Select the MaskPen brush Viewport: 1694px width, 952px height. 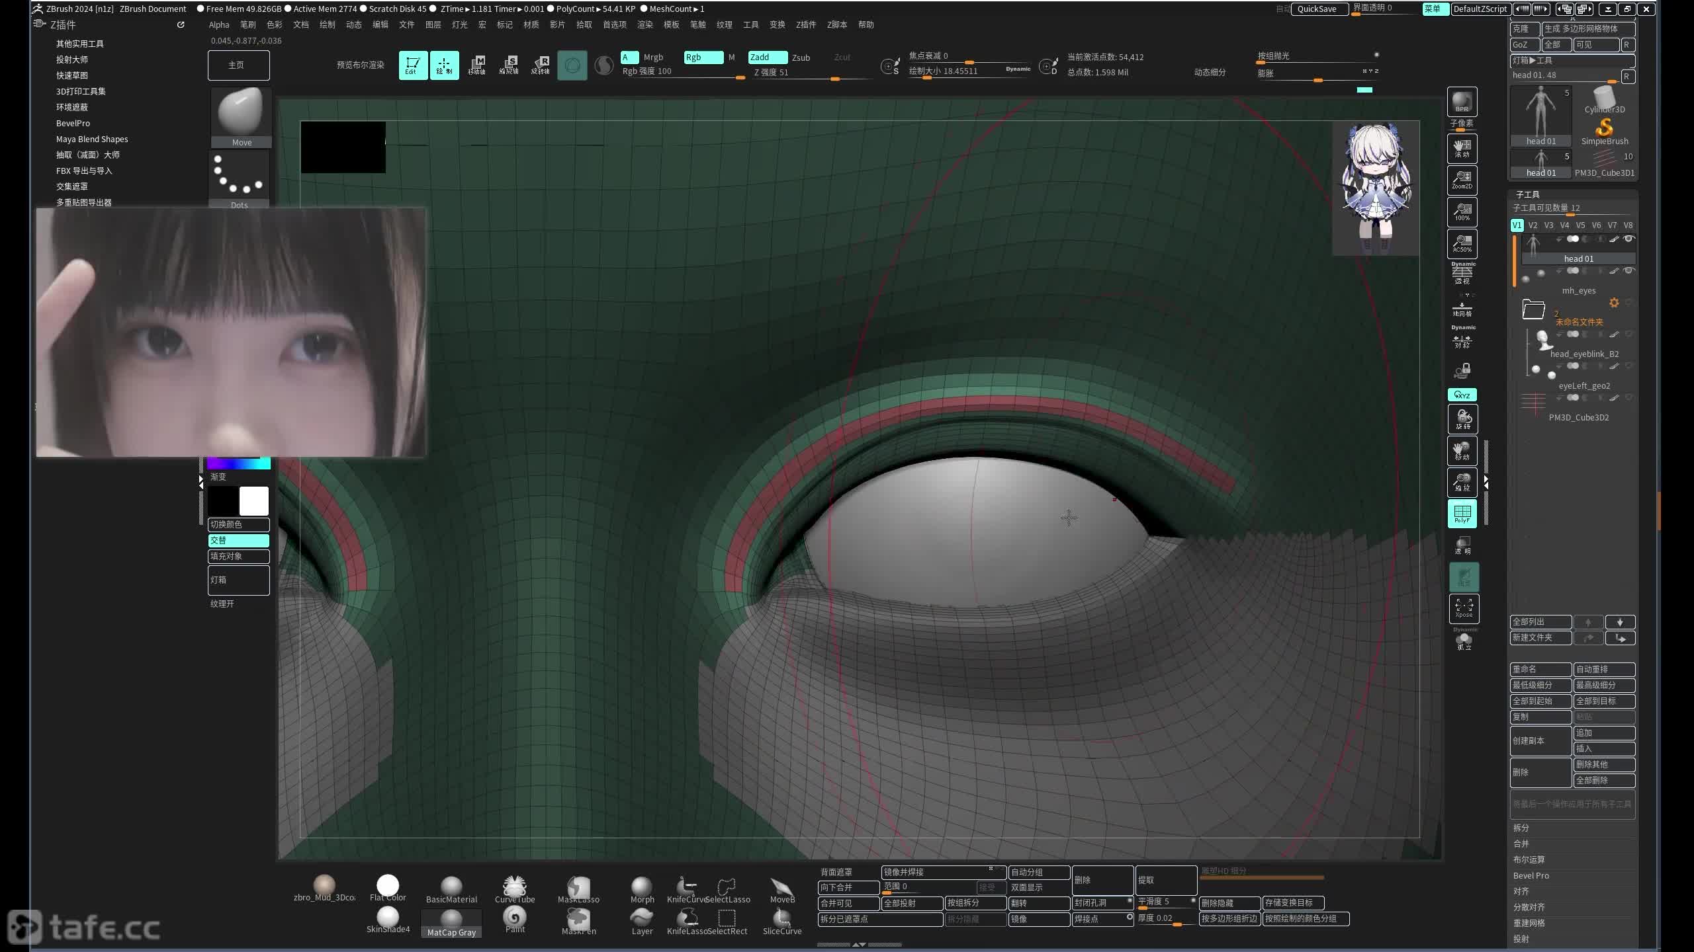578,921
